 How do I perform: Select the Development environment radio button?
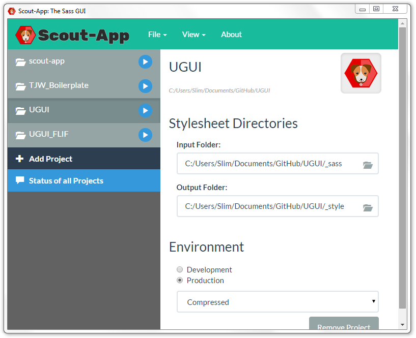coord(180,269)
